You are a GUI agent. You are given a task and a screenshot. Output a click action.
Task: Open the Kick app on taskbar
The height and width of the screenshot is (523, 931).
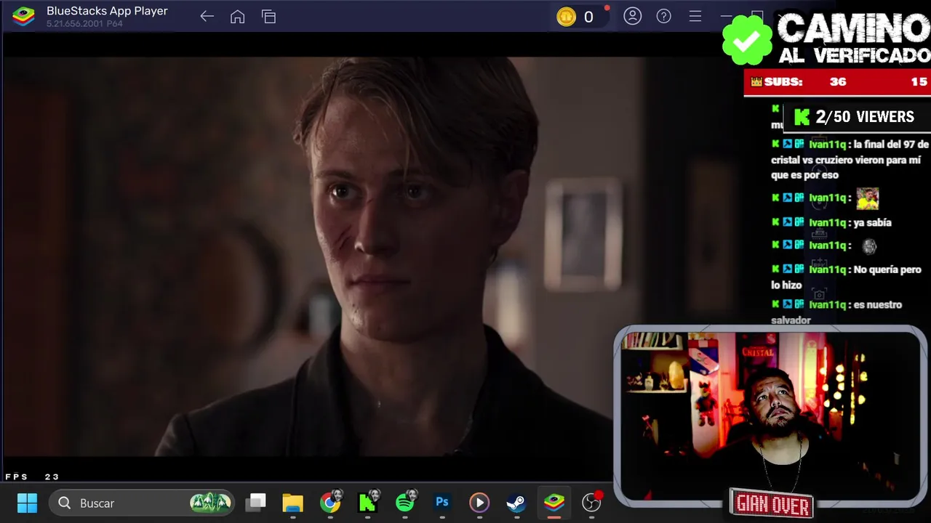[368, 501]
